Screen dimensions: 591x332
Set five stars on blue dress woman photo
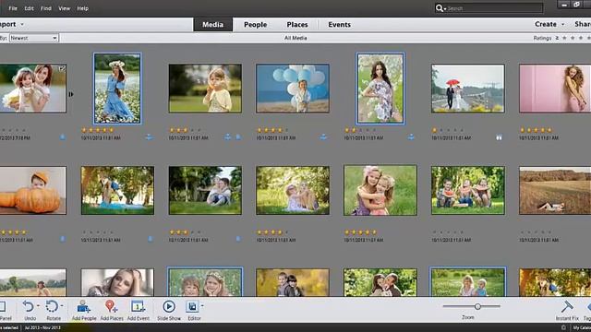point(111,130)
